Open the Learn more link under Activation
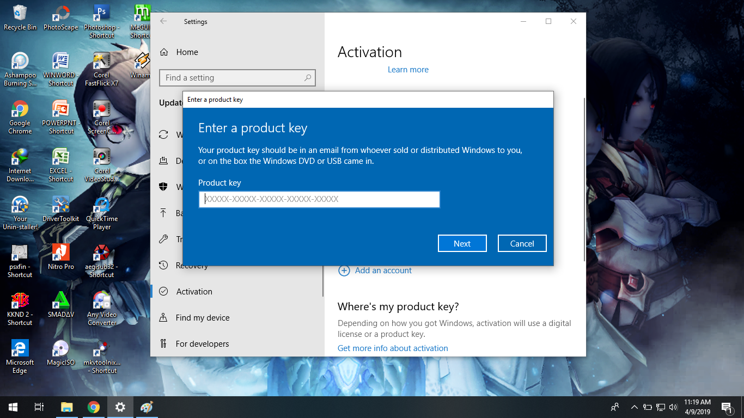The height and width of the screenshot is (418, 744). 408,69
